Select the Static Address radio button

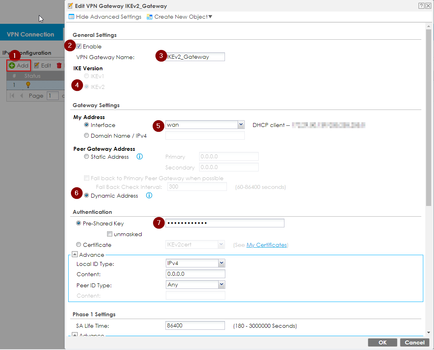click(x=86, y=157)
